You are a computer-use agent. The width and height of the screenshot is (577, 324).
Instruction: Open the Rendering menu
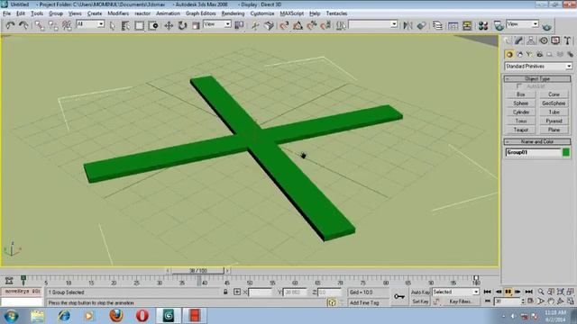click(x=233, y=13)
